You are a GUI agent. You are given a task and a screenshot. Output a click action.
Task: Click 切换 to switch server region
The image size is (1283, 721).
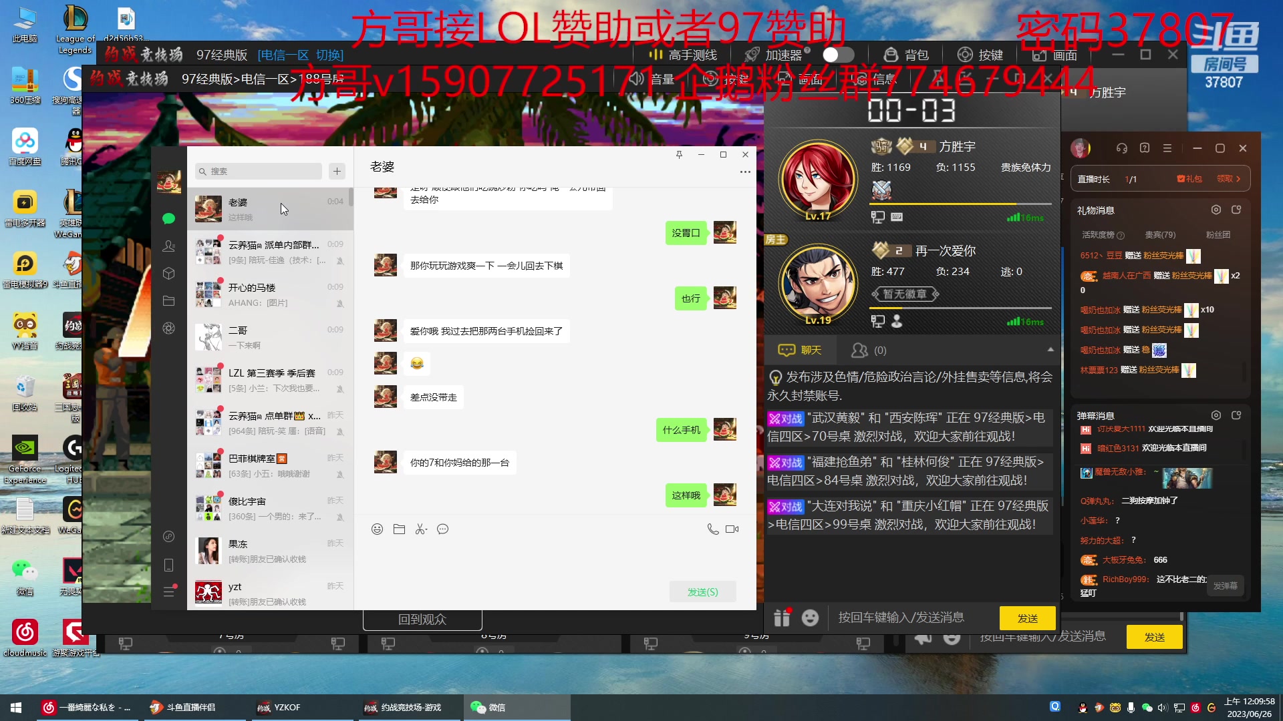point(329,55)
